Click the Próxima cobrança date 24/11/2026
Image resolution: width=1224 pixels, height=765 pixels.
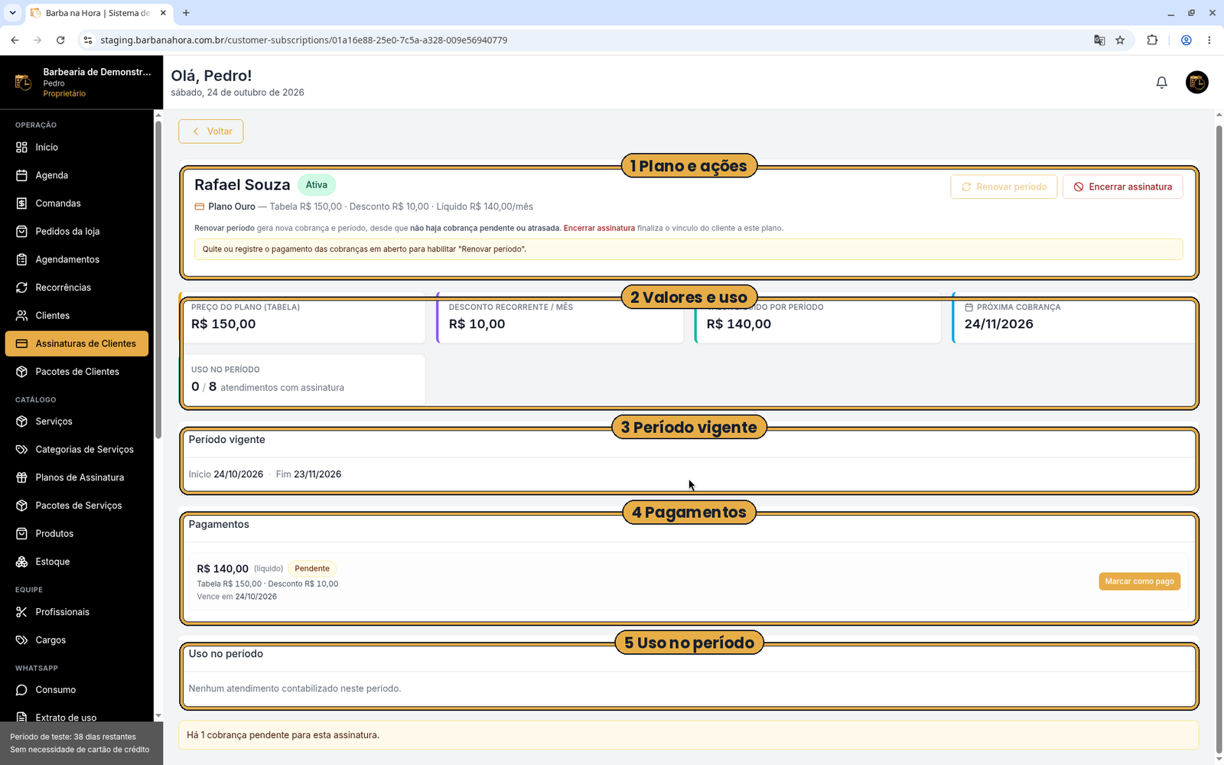point(998,324)
